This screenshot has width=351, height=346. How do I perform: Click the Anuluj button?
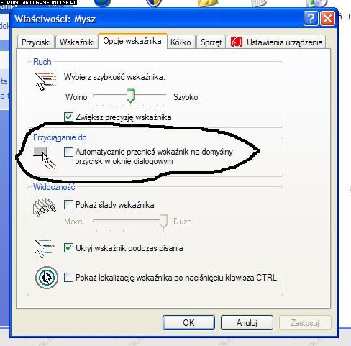(247, 322)
